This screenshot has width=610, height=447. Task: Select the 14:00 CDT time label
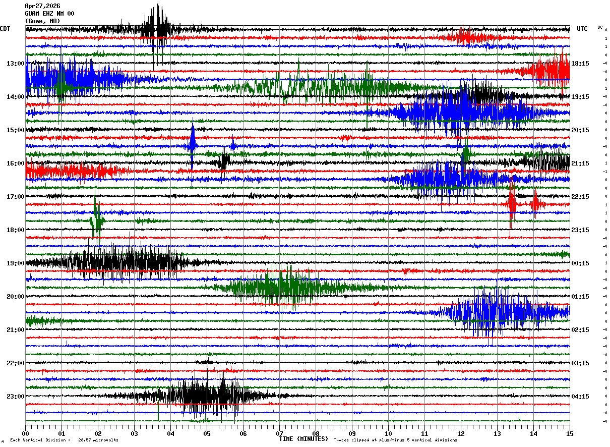click(15, 97)
